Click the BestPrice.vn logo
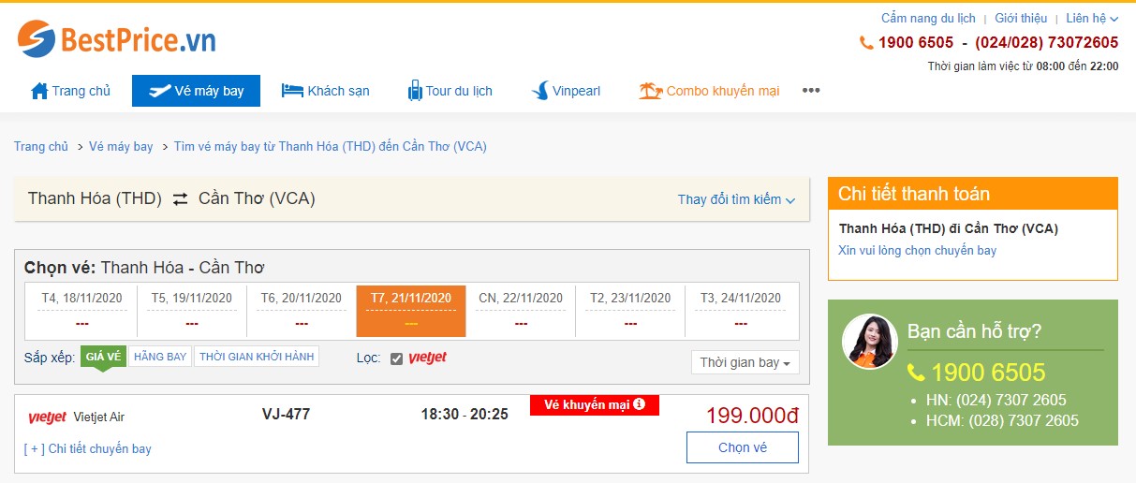This screenshot has width=1136, height=483. pyautogui.click(x=116, y=39)
